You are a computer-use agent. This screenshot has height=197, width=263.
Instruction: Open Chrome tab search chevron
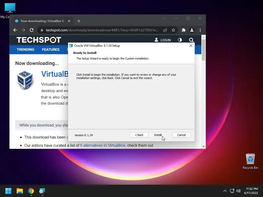click(x=164, y=18)
